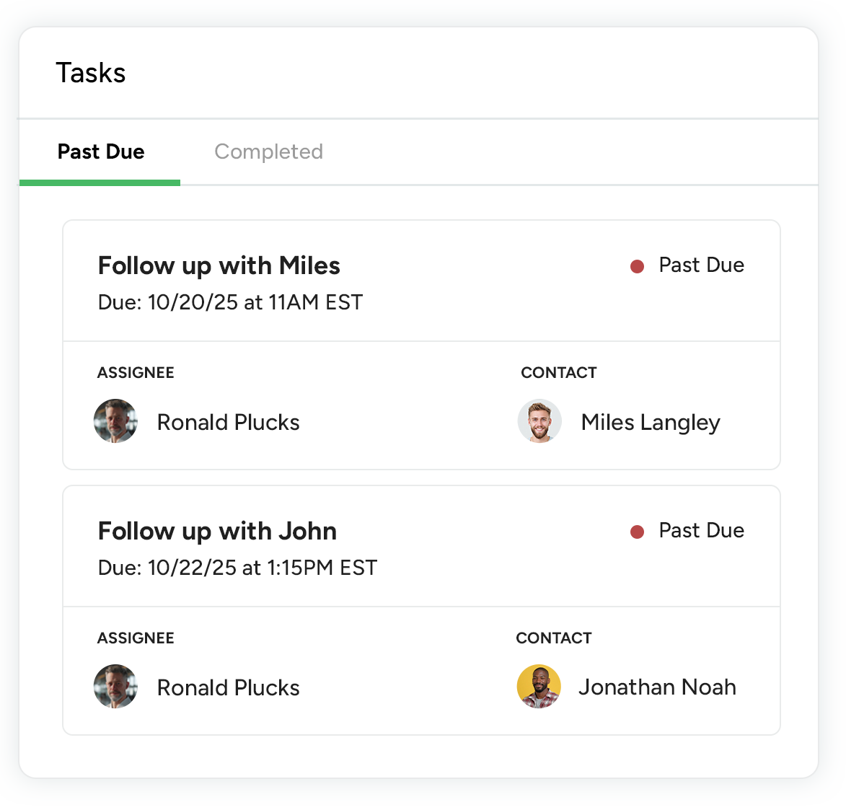Click Ronald Plucks avatar in the John task
The height and width of the screenshot is (810, 846).
[x=115, y=687]
